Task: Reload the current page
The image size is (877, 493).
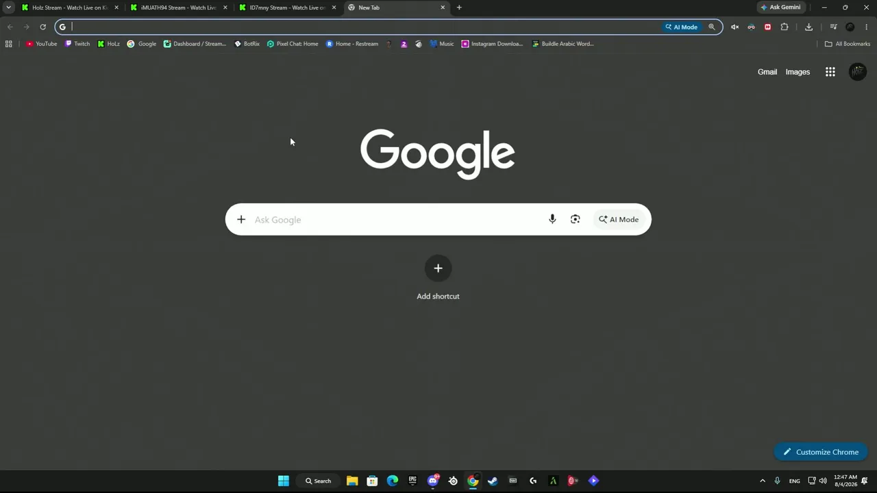Action: tap(42, 27)
